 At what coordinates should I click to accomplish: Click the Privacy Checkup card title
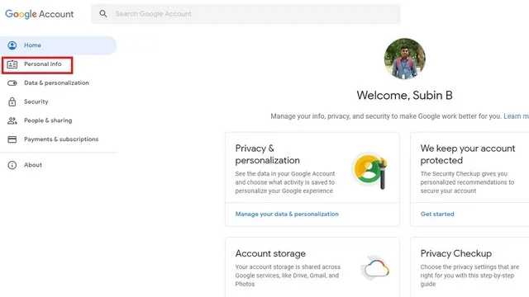point(455,253)
